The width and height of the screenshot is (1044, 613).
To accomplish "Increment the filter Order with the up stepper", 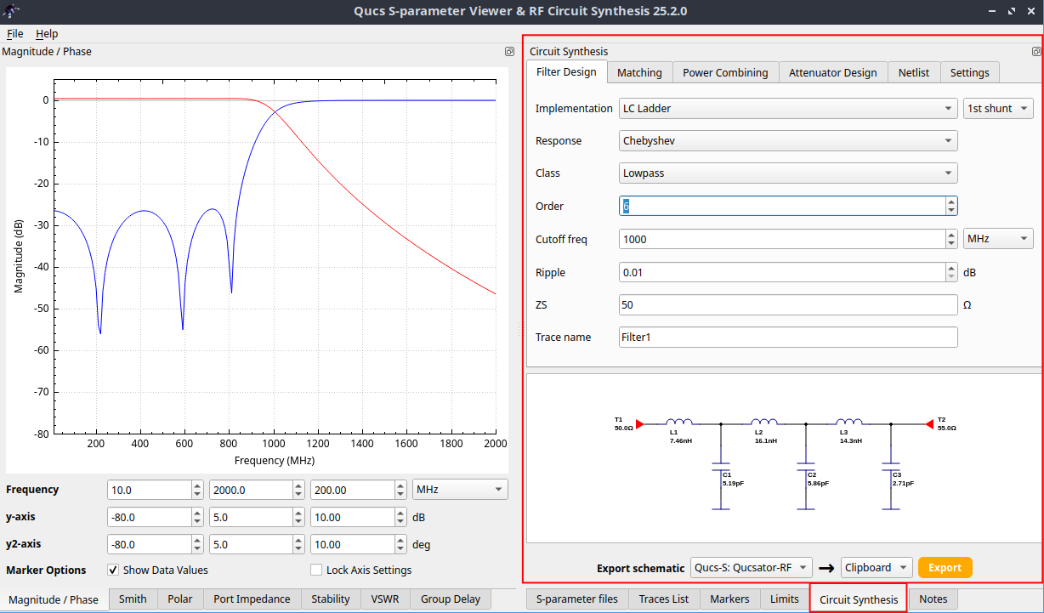I will [x=950, y=201].
